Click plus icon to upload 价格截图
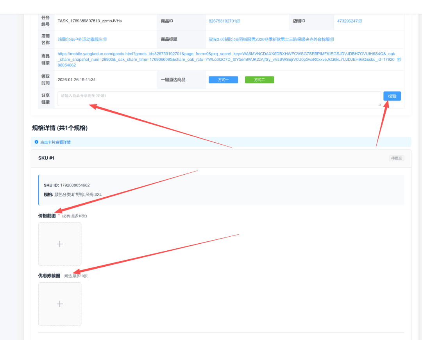Screen dimensions: 422x340 tap(60, 244)
